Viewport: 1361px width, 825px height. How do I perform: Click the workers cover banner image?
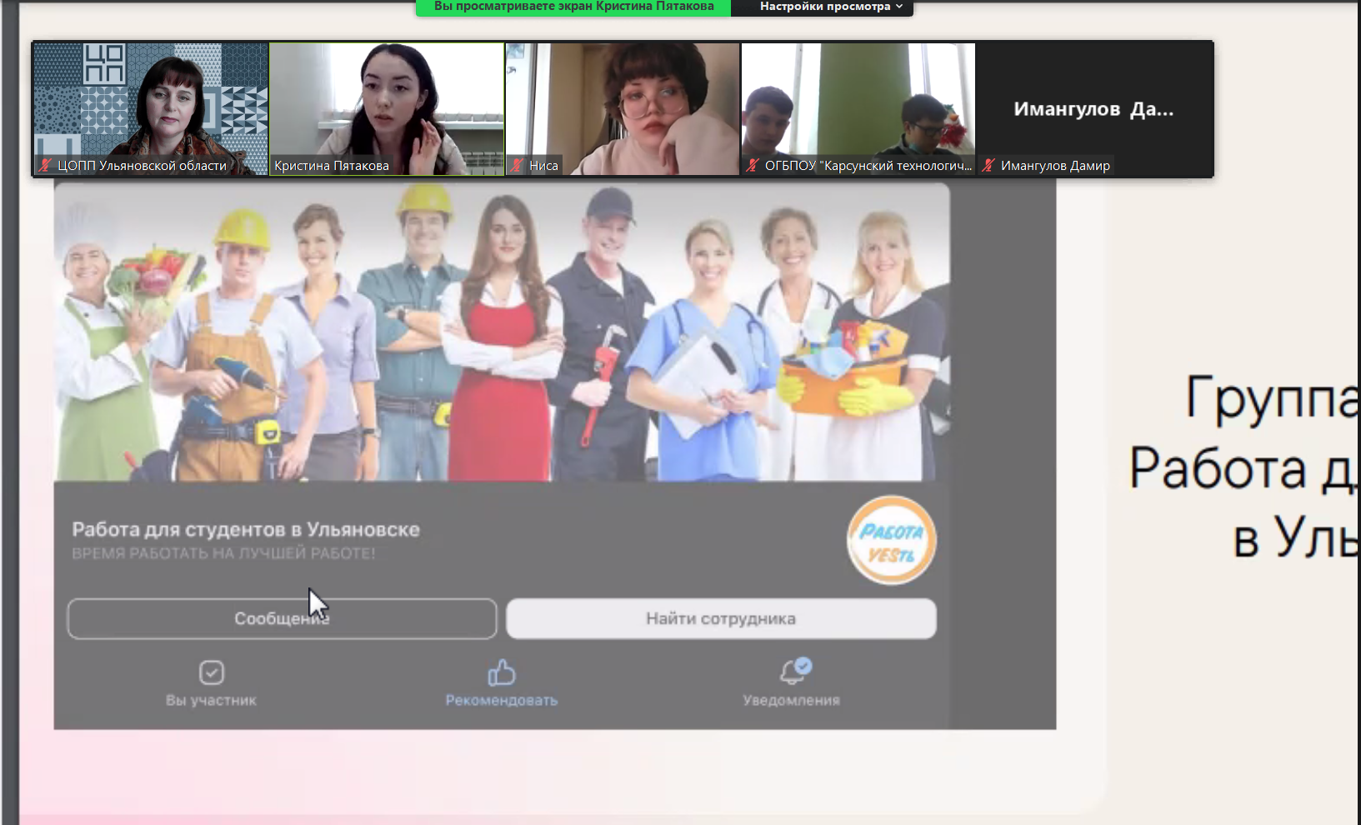tap(501, 333)
